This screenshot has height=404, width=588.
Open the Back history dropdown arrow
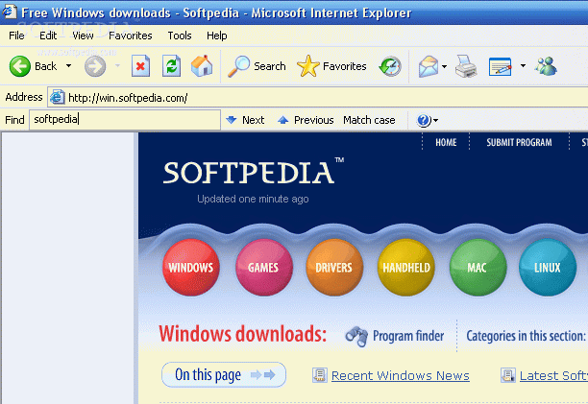tap(68, 66)
